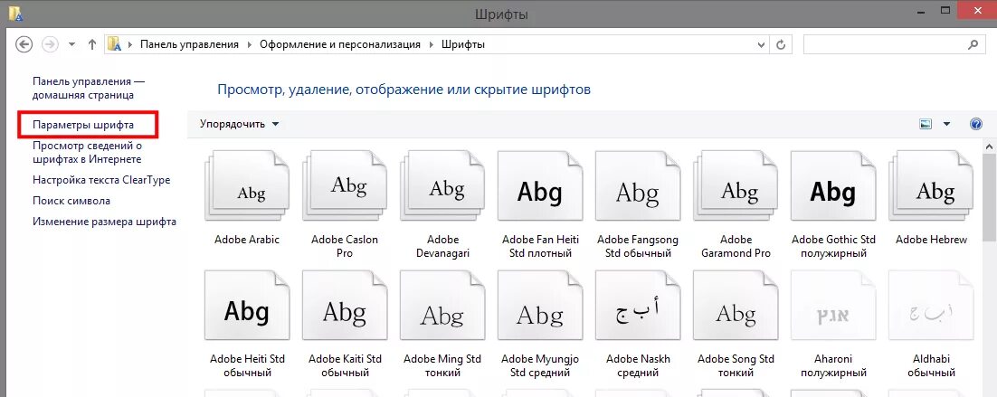Click the Adobe Song Std тонкий label

pyautogui.click(x=736, y=366)
